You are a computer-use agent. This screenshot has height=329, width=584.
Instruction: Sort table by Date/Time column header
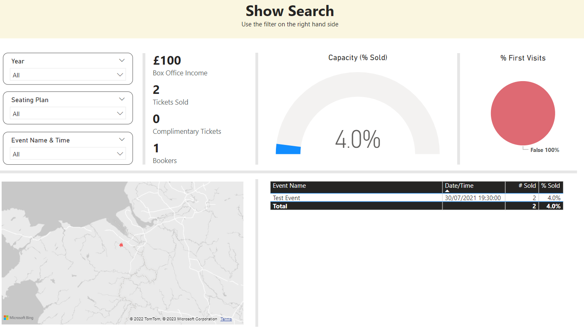click(x=474, y=187)
